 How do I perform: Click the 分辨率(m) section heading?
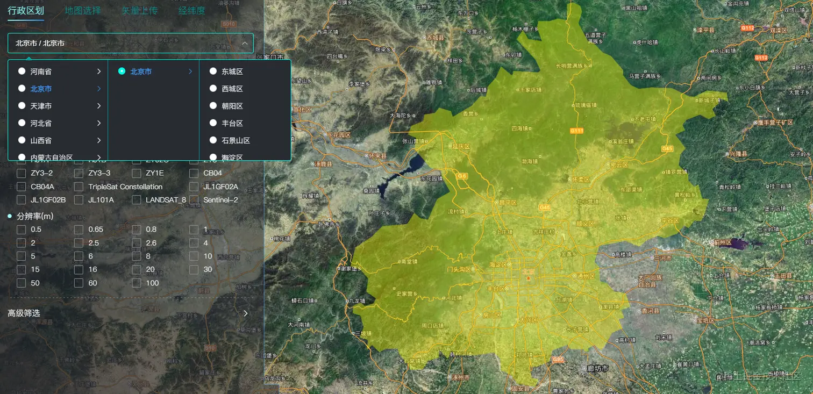(x=35, y=216)
